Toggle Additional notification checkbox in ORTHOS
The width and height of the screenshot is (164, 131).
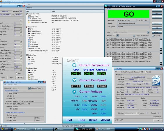(134, 36)
